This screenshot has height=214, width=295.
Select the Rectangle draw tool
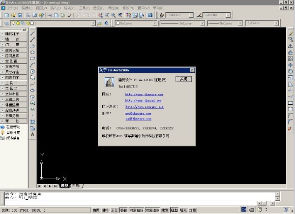coord(32,59)
